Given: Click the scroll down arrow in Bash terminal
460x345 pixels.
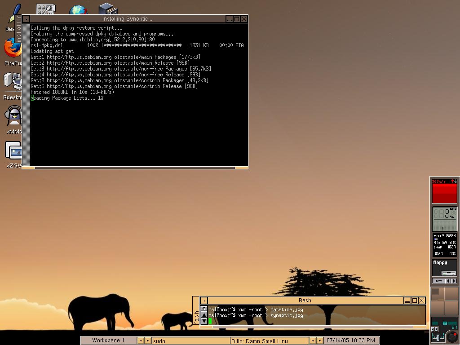Looking at the screenshot, I should point(204,321).
